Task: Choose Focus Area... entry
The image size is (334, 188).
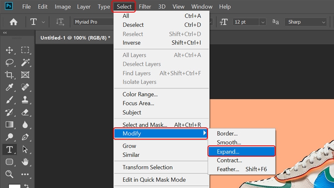Action: pyautogui.click(x=161, y=103)
